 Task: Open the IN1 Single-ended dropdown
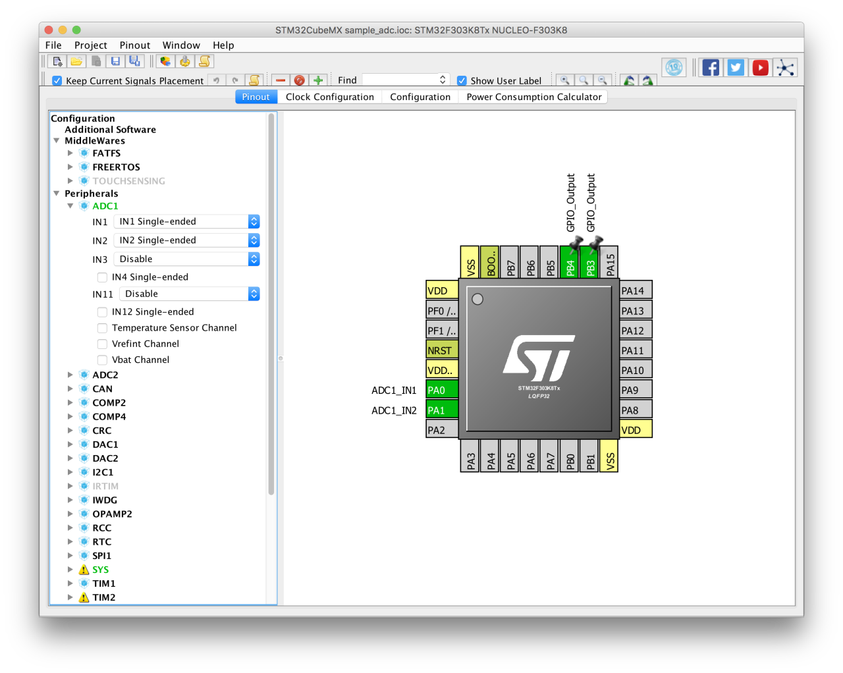[187, 221]
